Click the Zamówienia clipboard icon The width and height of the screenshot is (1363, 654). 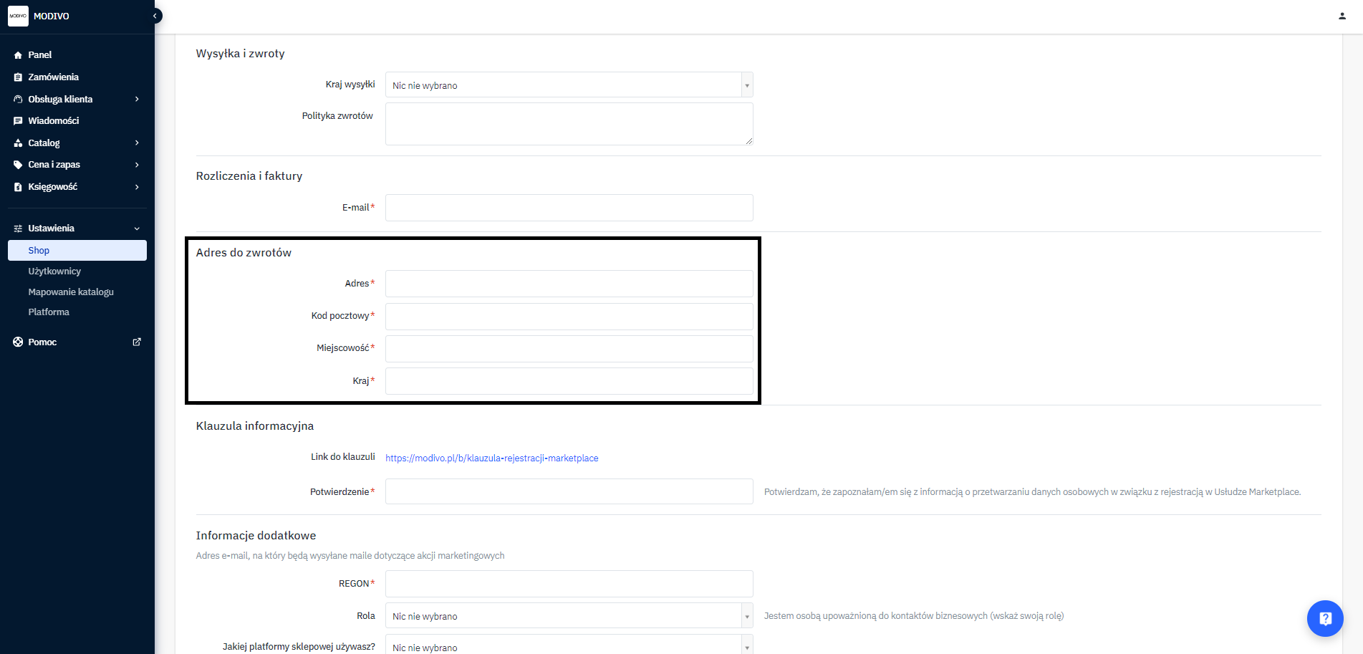(x=18, y=77)
